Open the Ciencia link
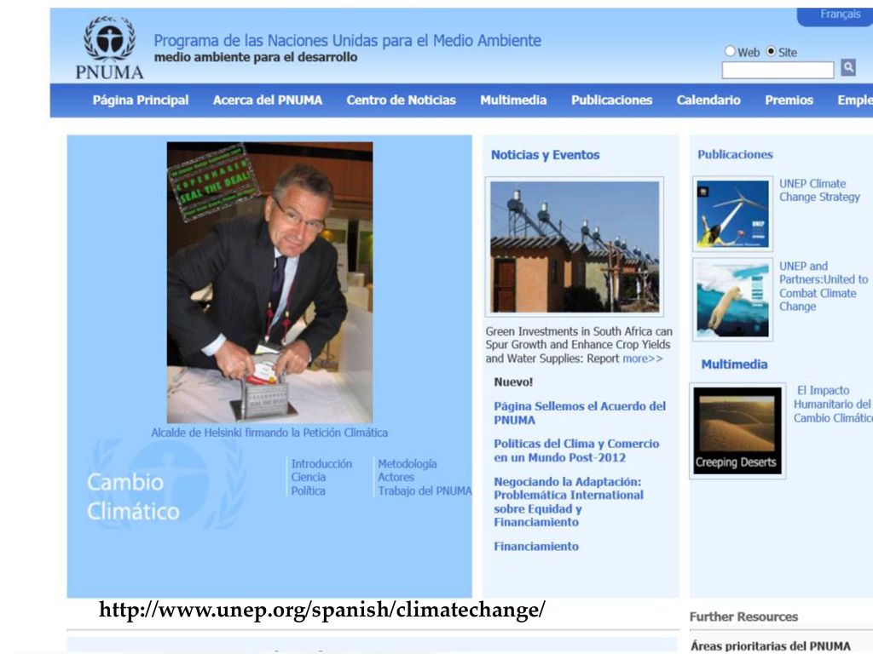Image resolution: width=873 pixels, height=654 pixels. click(x=309, y=477)
